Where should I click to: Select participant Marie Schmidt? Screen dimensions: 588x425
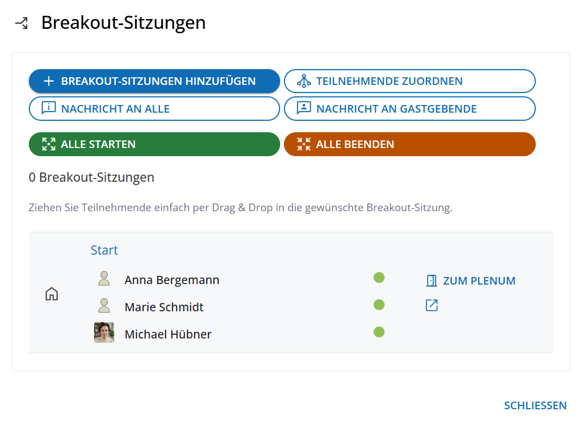point(164,307)
